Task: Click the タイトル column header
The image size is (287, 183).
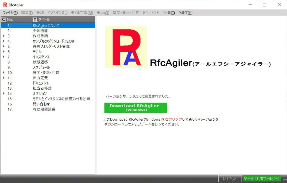Action: point(63,20)
